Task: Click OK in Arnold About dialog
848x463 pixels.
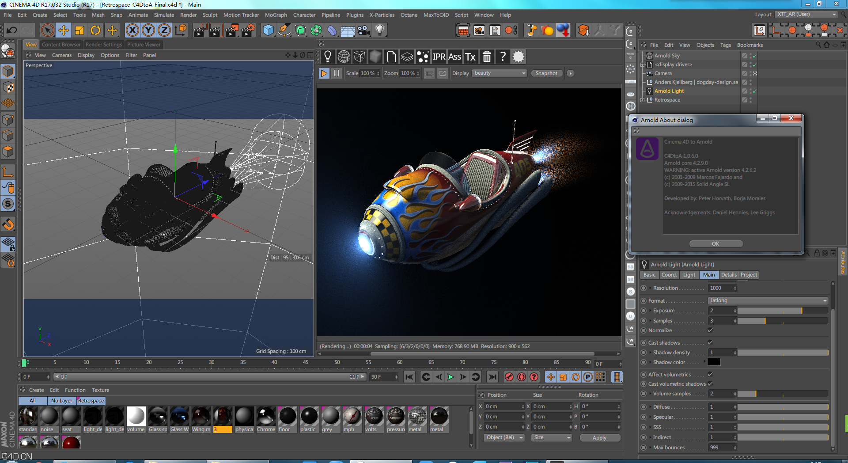Action: pyautogui.click(x=715, y=244)
